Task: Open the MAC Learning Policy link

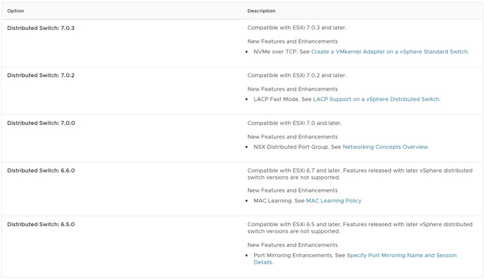Action: pyautogui.click(x=334, y=201)
